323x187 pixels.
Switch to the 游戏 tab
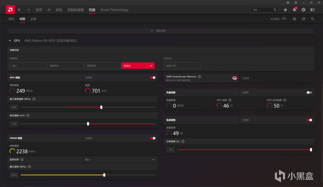[x=59, y=10]
